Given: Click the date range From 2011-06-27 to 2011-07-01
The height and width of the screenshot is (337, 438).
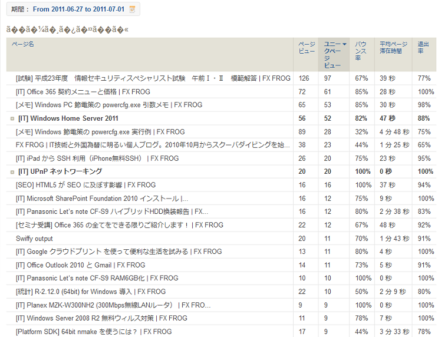Looking at the screenshot, I should 78,9.
